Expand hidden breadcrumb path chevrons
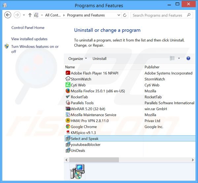This screenshot has width=198, height=183. pos(42,15)
